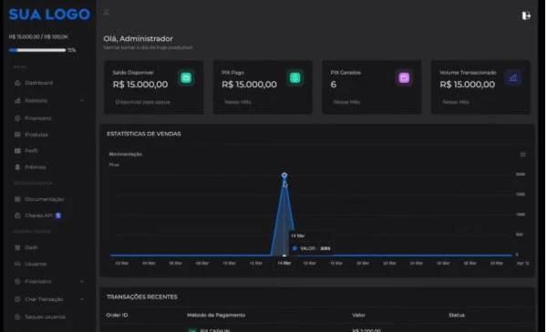Open Saques usuarios in sidebar
The height and width of the screenshot is (332, 547).
[x=45, y=317]
